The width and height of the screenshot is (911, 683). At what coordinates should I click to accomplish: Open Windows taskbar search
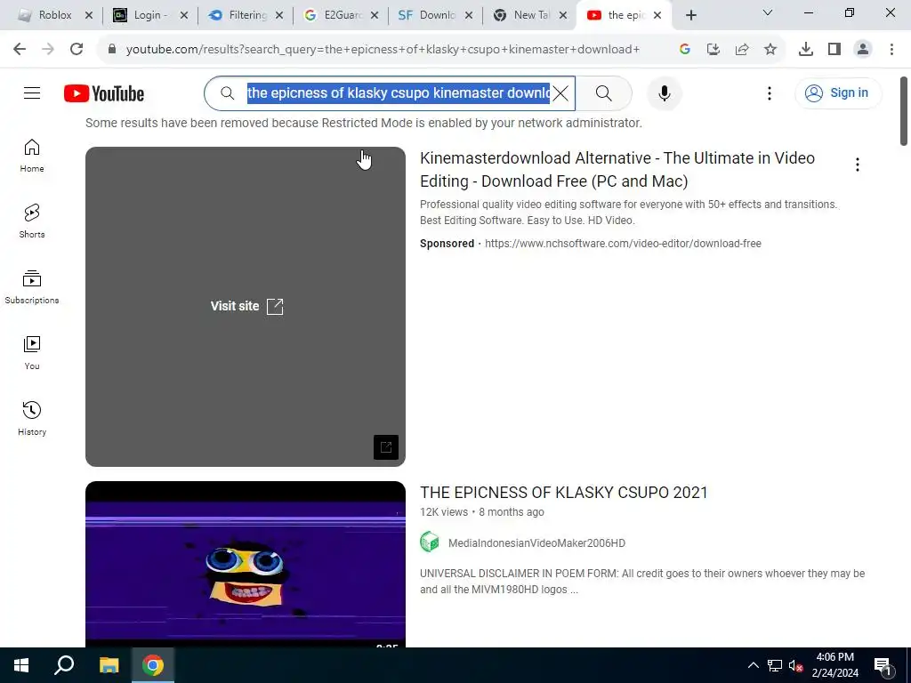64,665
